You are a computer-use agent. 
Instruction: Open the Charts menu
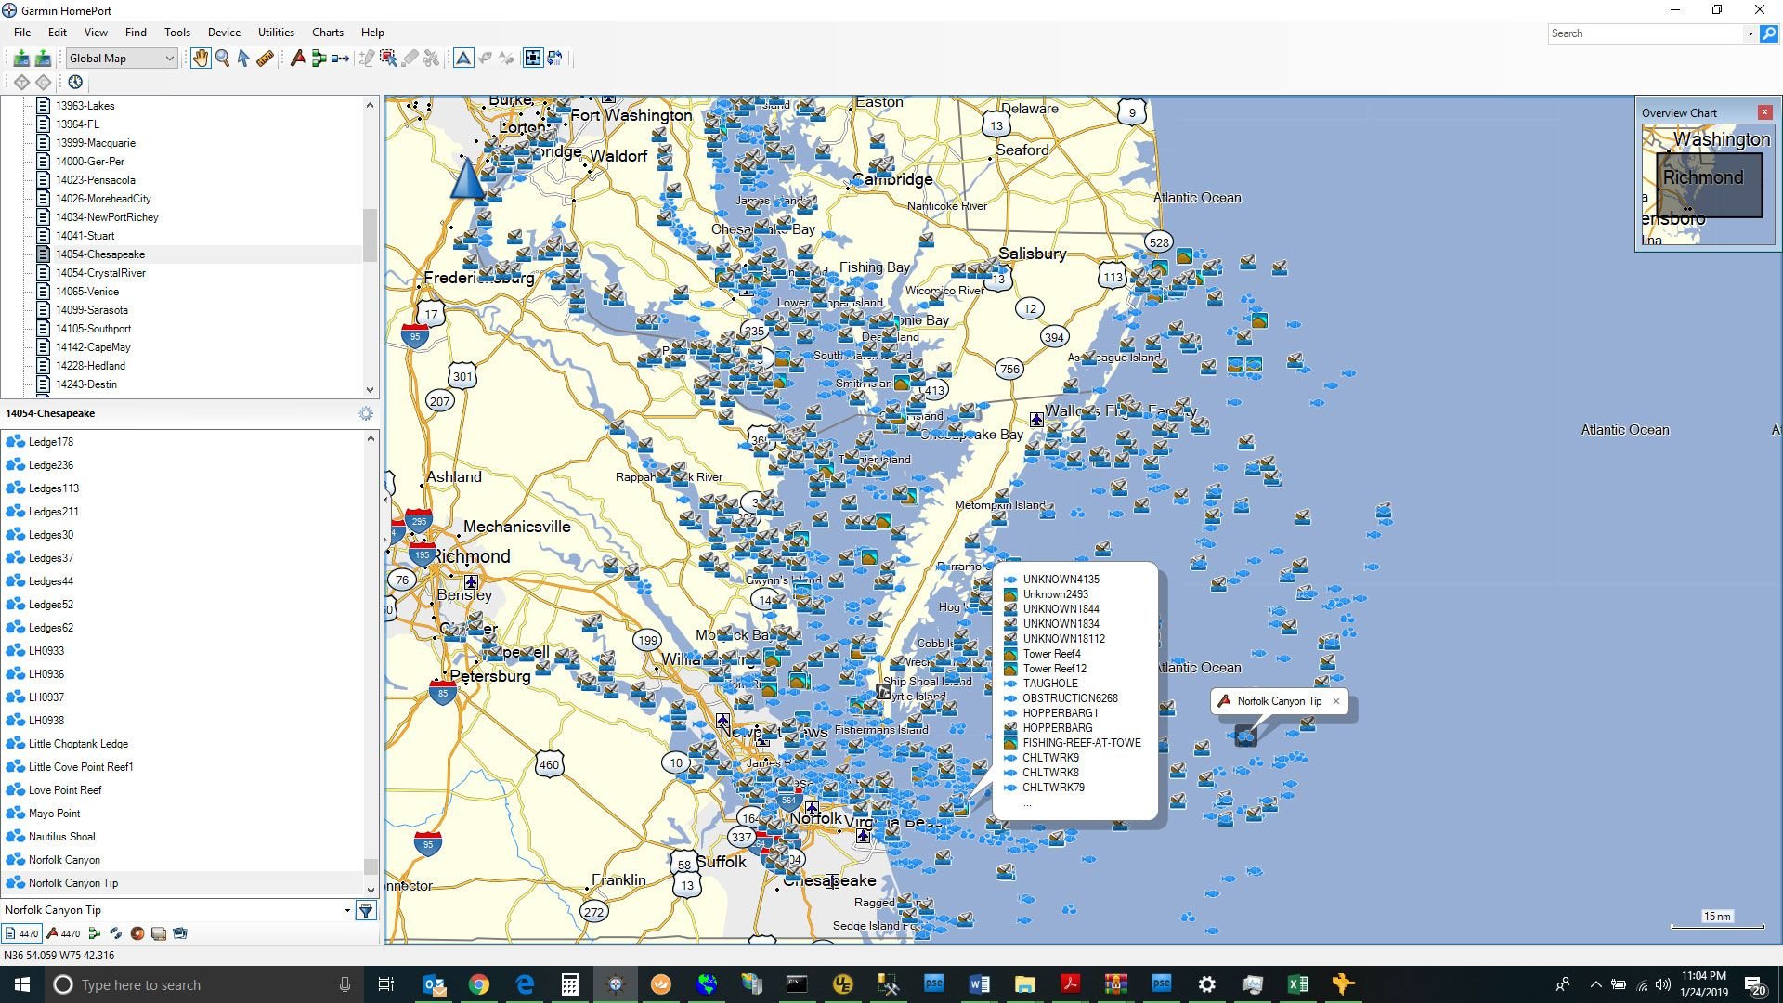(x=328, y=33)
